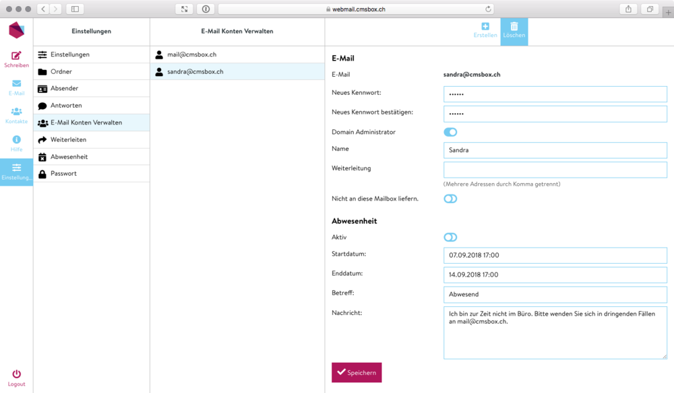Open Schreiben compose icon in sidebar
674x393 pixels.
[16, 55]
